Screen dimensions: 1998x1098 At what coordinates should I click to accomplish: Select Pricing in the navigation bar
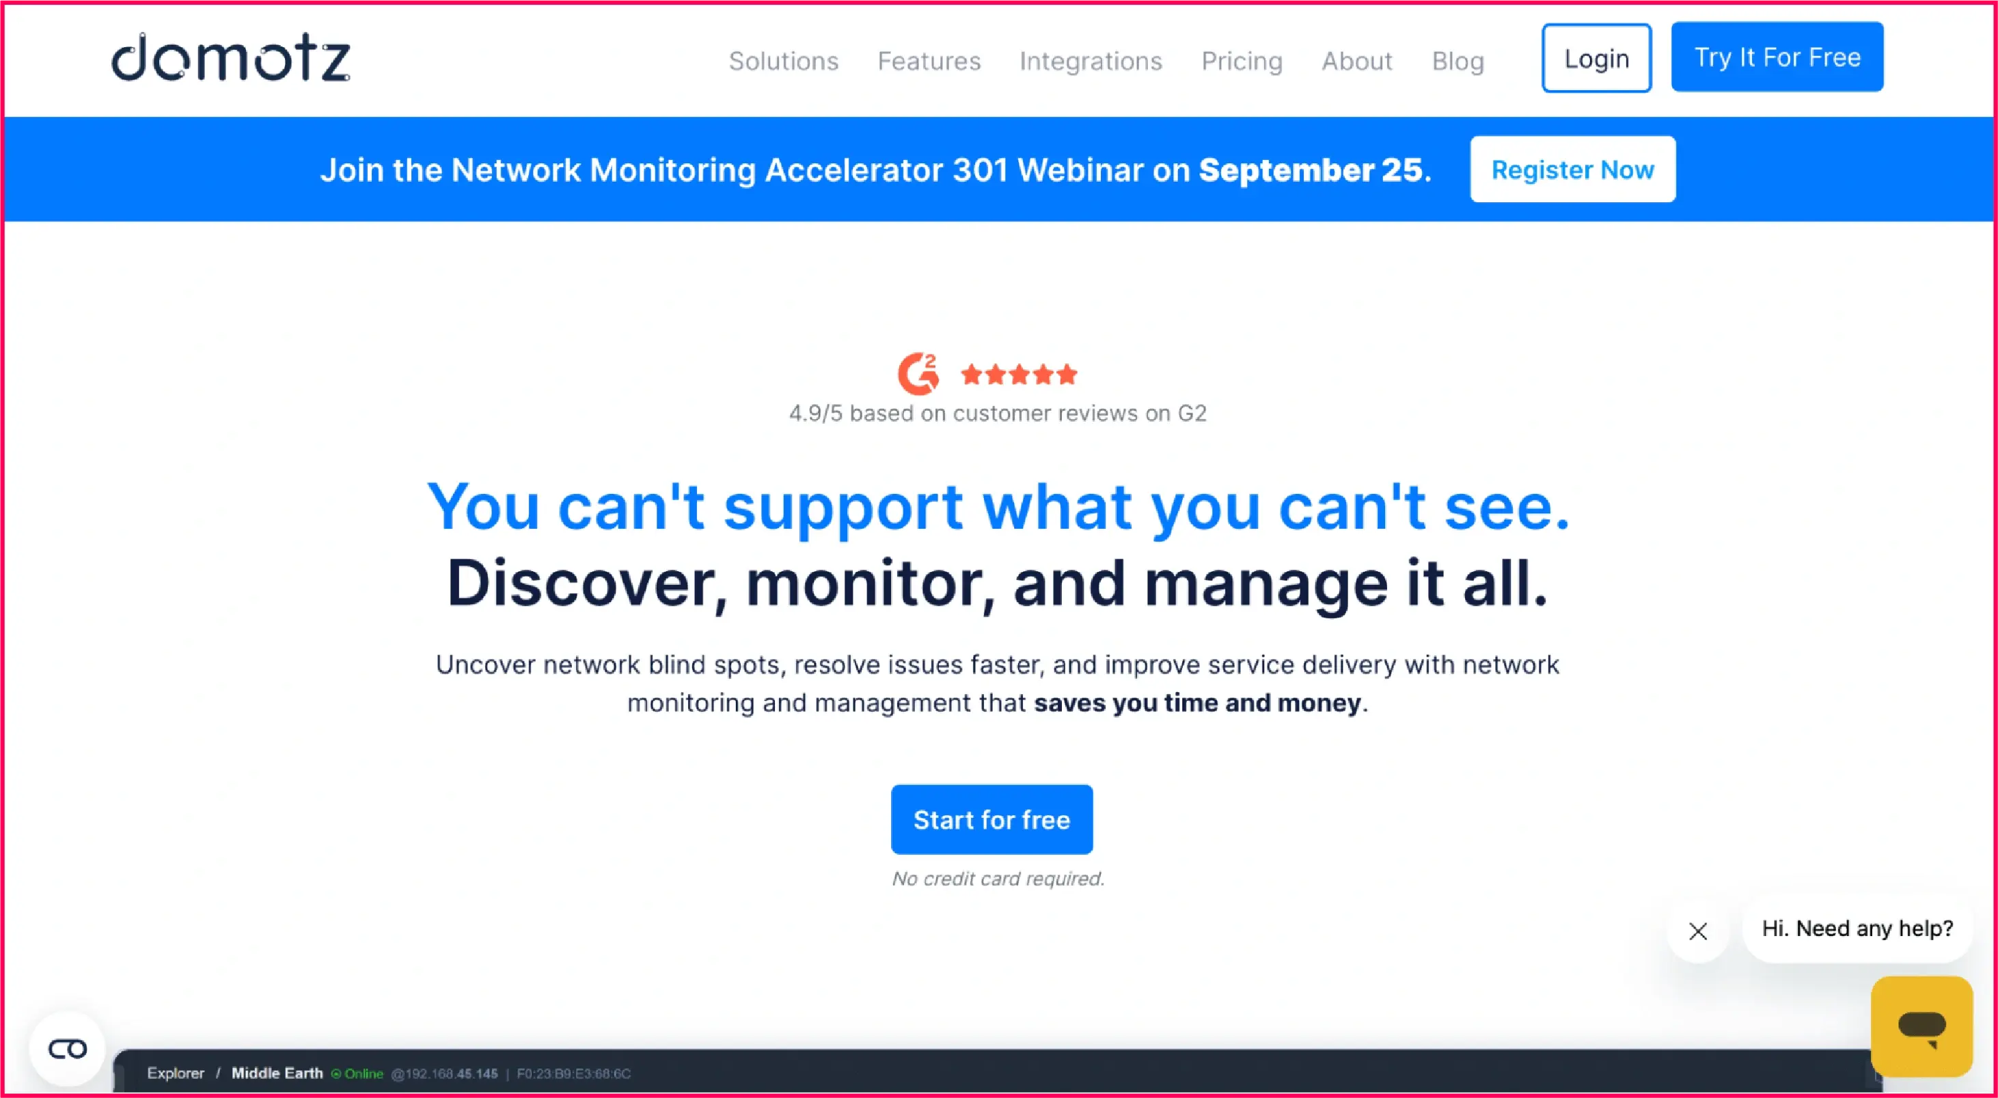[x=1241, y=61]
